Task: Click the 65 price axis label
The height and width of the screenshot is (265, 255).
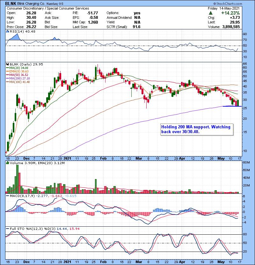Action: 245,64
